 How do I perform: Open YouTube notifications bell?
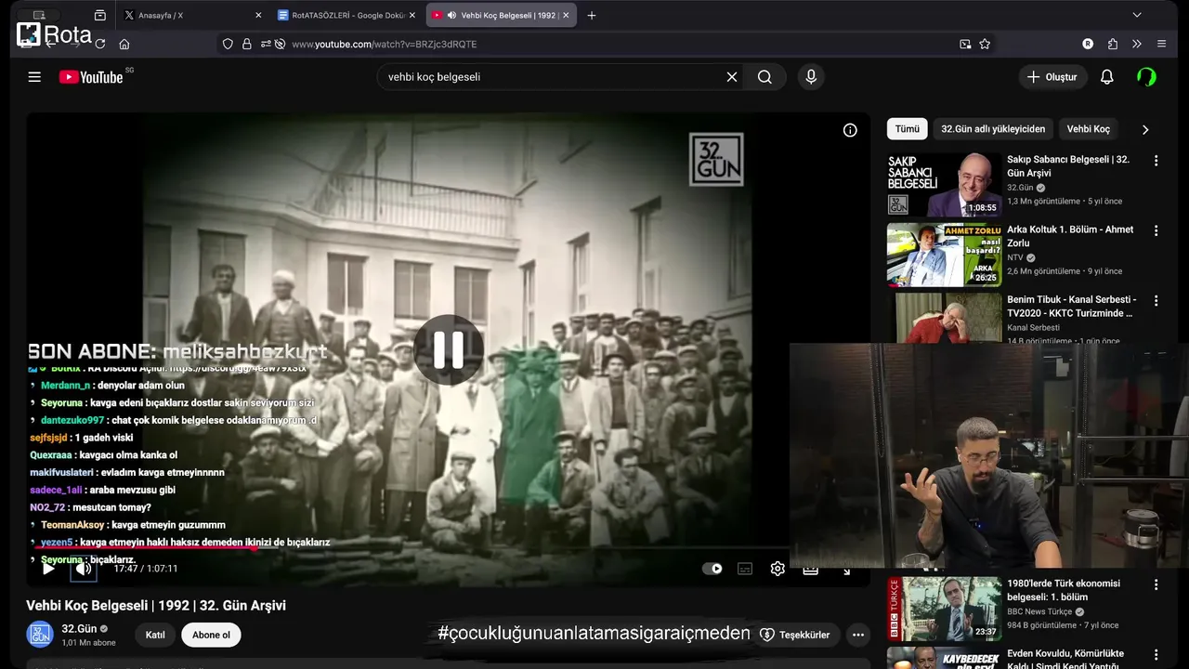[1106, 77]
